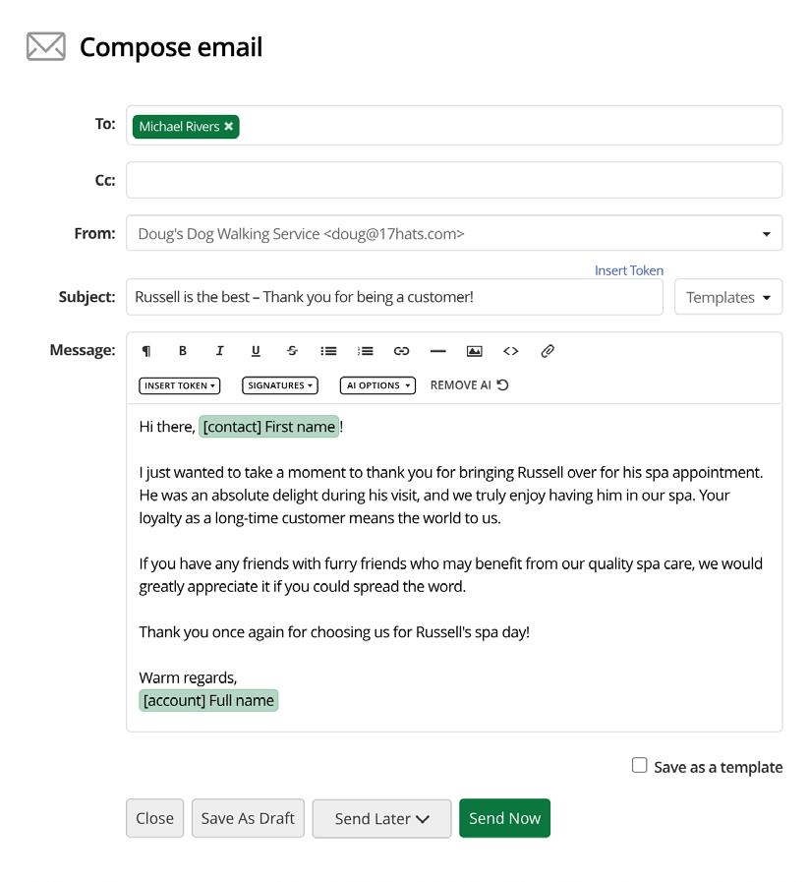
Task: Enable the Save as a template checkbox
Action: pyautogui.click(x=640, y=765)
